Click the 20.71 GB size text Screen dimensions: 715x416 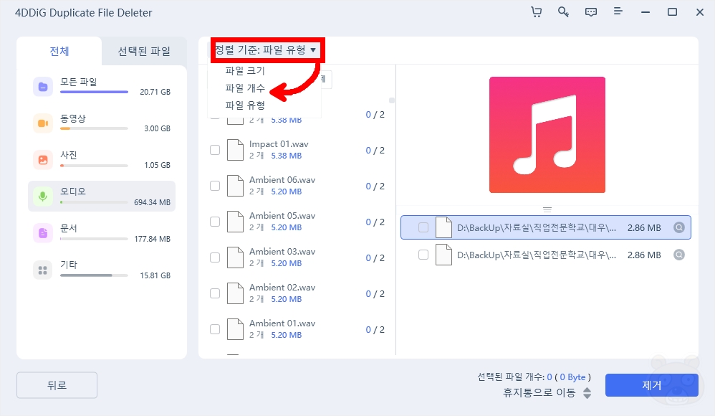pos(155,92)
